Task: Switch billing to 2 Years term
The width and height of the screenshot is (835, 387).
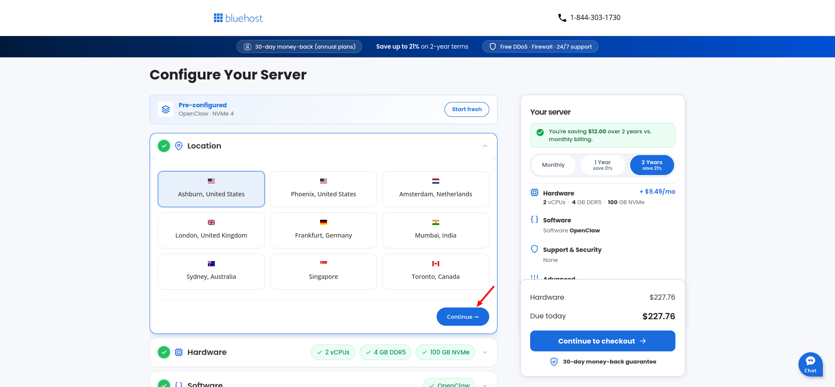Action: click(652, 165)
